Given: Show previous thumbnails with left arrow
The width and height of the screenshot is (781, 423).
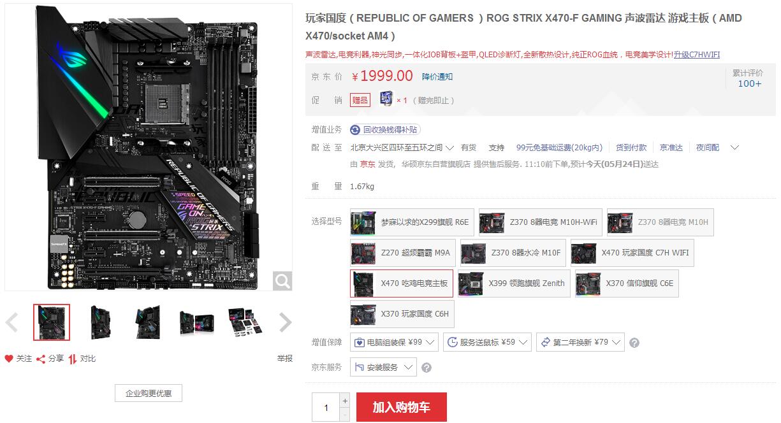Looking at the screenshot, I should coord(11,322).
